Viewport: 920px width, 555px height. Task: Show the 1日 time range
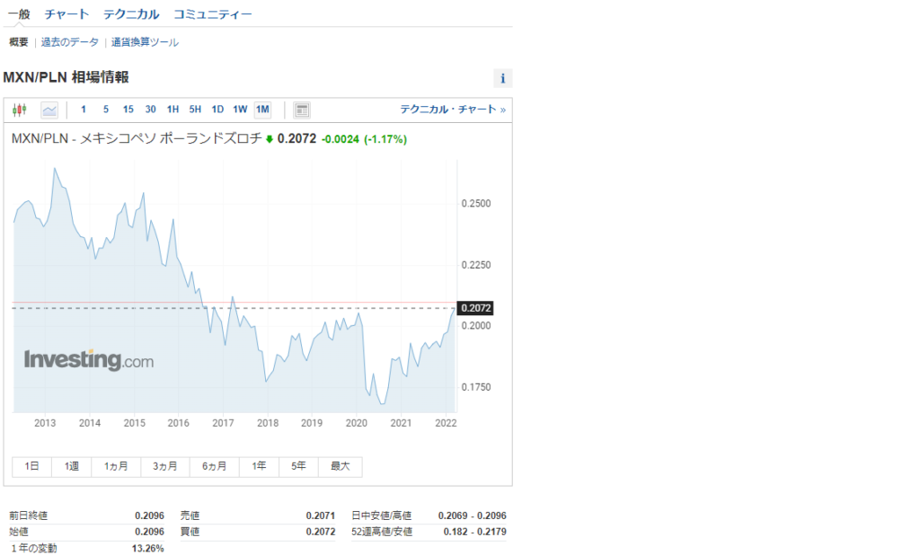(31, 466)
